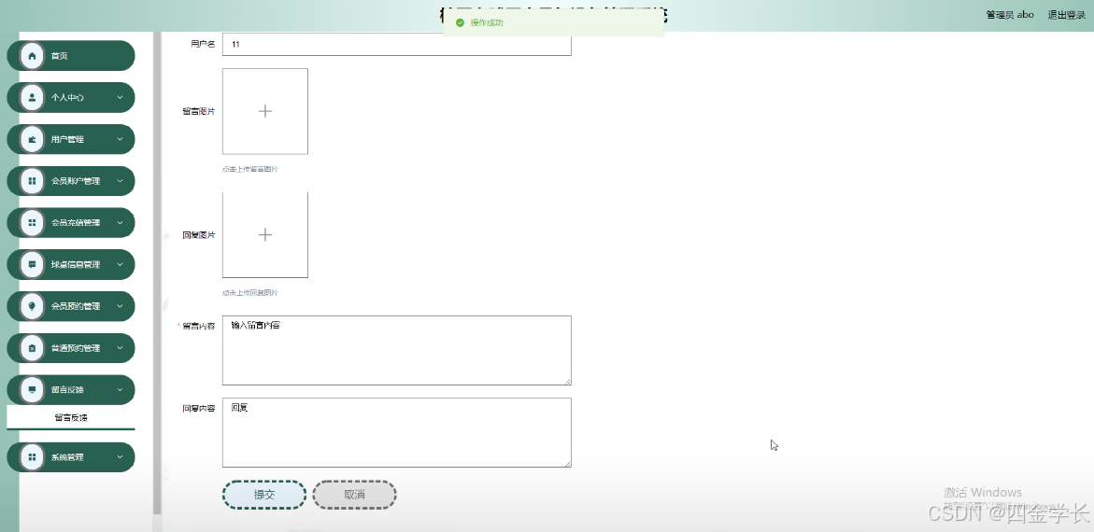Screen dimensions: 1094x532
Task: Expand the 会员充值管理 chevron
Action: tap(120, 223)
